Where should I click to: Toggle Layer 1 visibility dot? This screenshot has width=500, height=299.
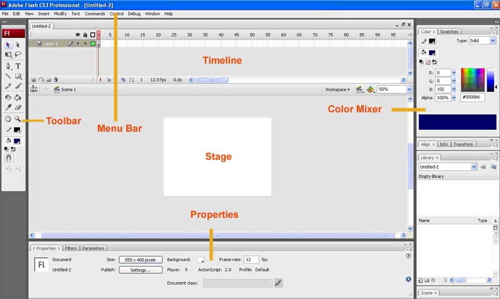pyautogui.click(x=77, y=44)
